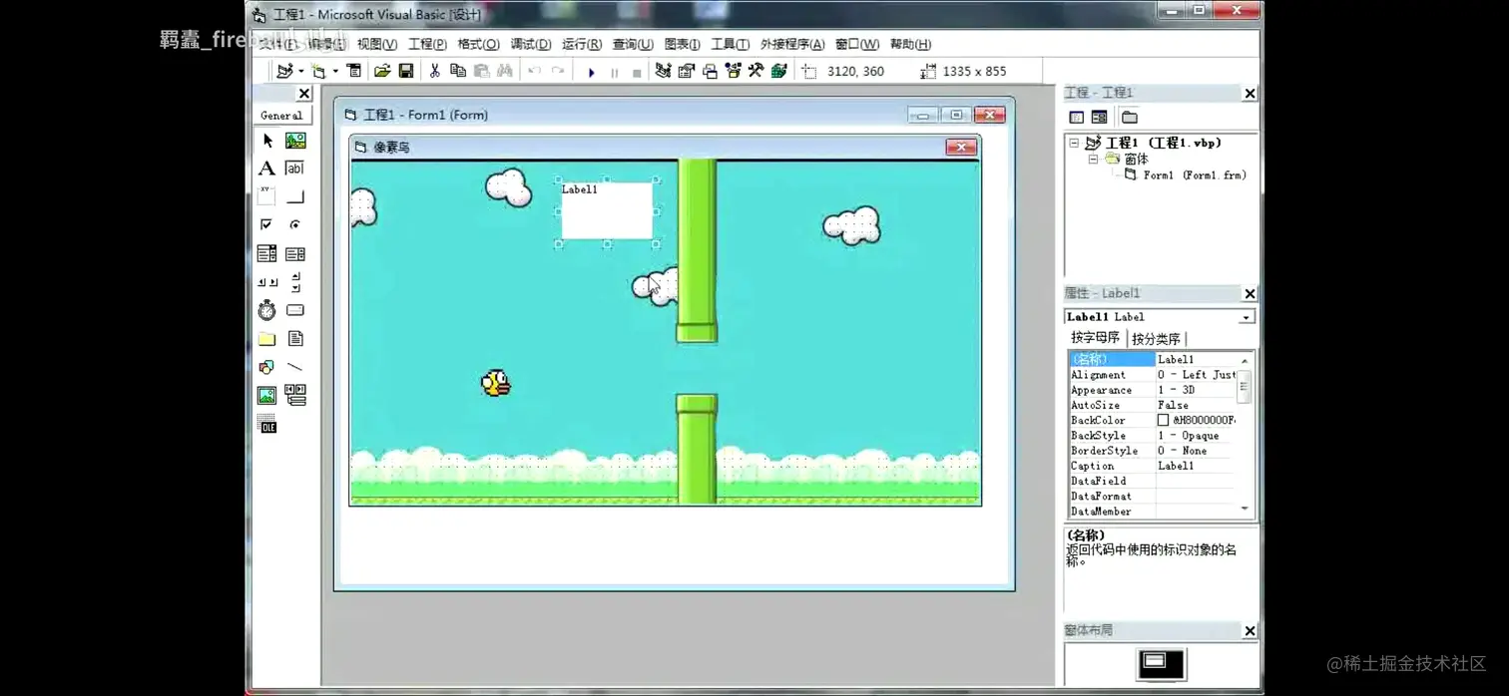Click the Open Project folder toolbar icon
Screen dimensions: 1509x696
[382, 71]
